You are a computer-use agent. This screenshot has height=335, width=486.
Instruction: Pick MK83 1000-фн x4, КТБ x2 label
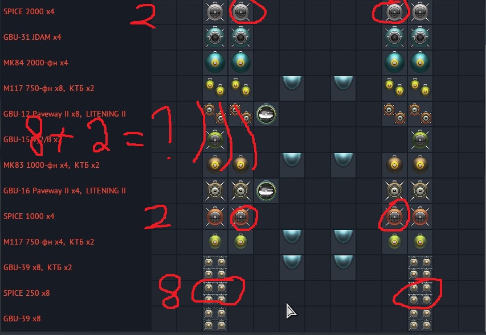[x=51, y=165]
